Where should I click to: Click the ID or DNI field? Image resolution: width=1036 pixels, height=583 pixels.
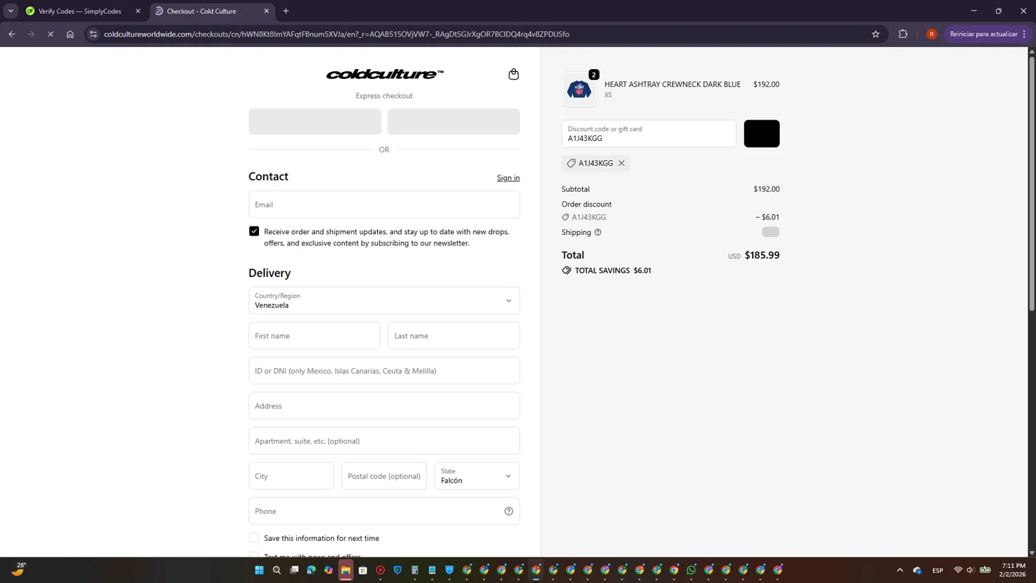[384, 371]
